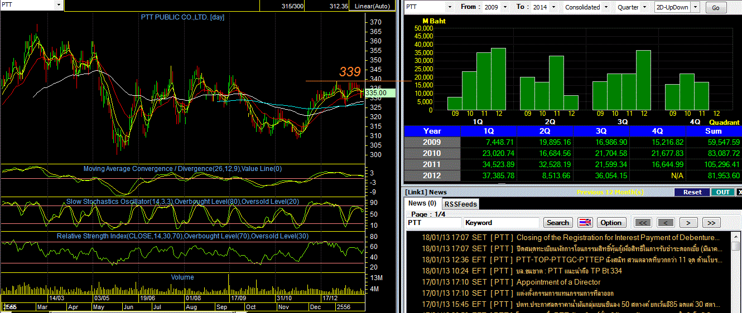
Task: Click the 2012 bar in 3Q bar group
Action: coord(643,80)
